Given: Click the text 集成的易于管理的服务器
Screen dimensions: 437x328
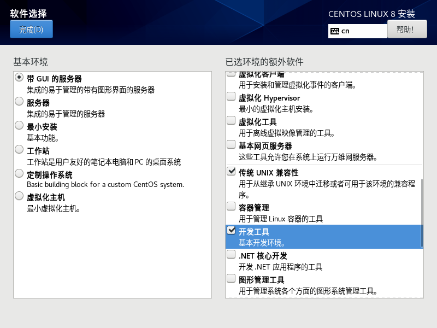Looking at the screenshot, I should click(66, 114).
